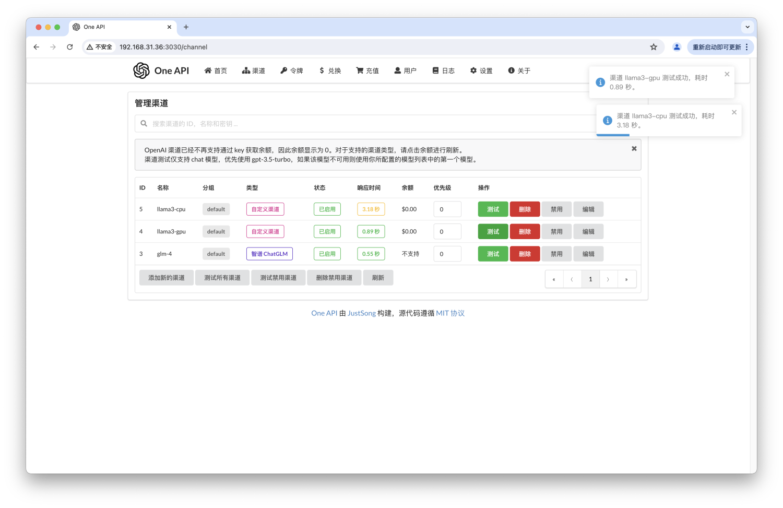
Task: Close the OpenAI balance notice banner
Action: tap(634, 149)
